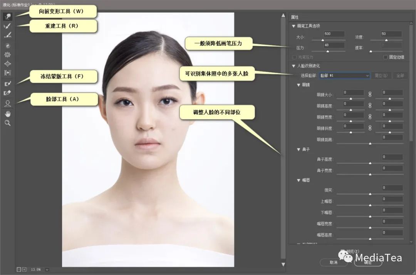Screen dimensions: 416x275
Task: Click the 压力 value field showing 48
Action: 334,45
